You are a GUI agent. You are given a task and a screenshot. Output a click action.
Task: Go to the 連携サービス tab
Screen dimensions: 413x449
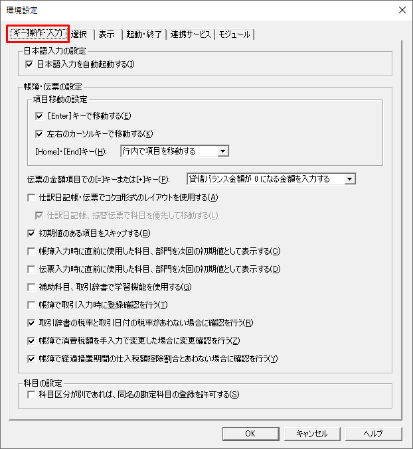[x=191, y=34]
